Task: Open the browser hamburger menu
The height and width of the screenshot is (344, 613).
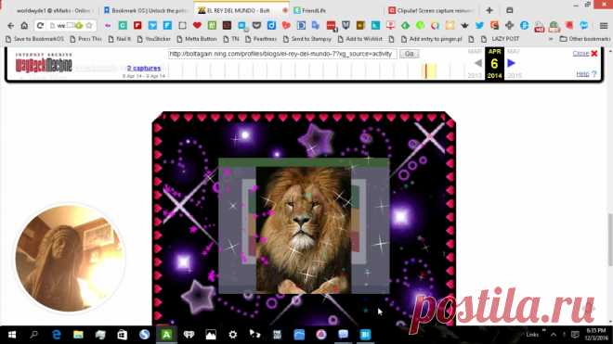Action: coord(604,26)
